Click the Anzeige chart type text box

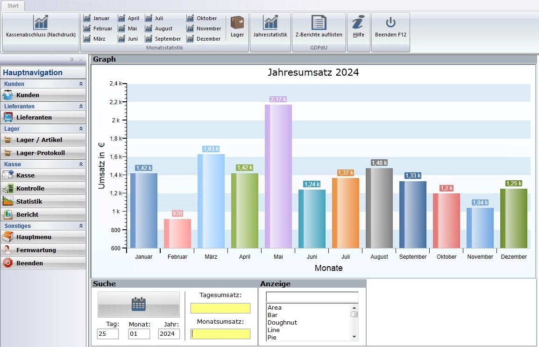coord(312,297)
